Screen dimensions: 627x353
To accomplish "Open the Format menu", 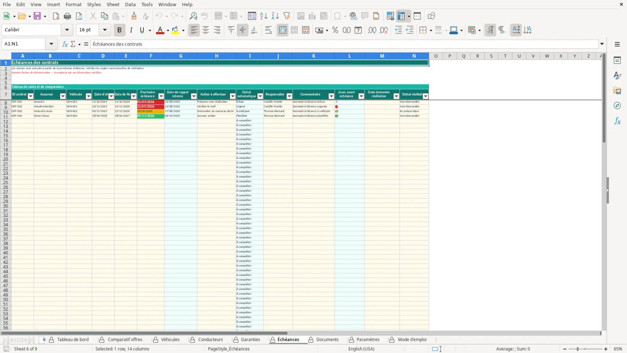I will coord(74,4).
